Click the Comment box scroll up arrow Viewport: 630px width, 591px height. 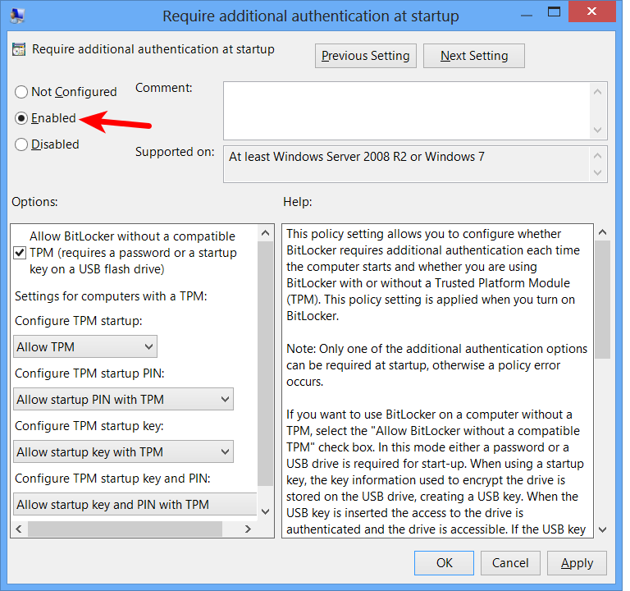click(x=598, y=92)
